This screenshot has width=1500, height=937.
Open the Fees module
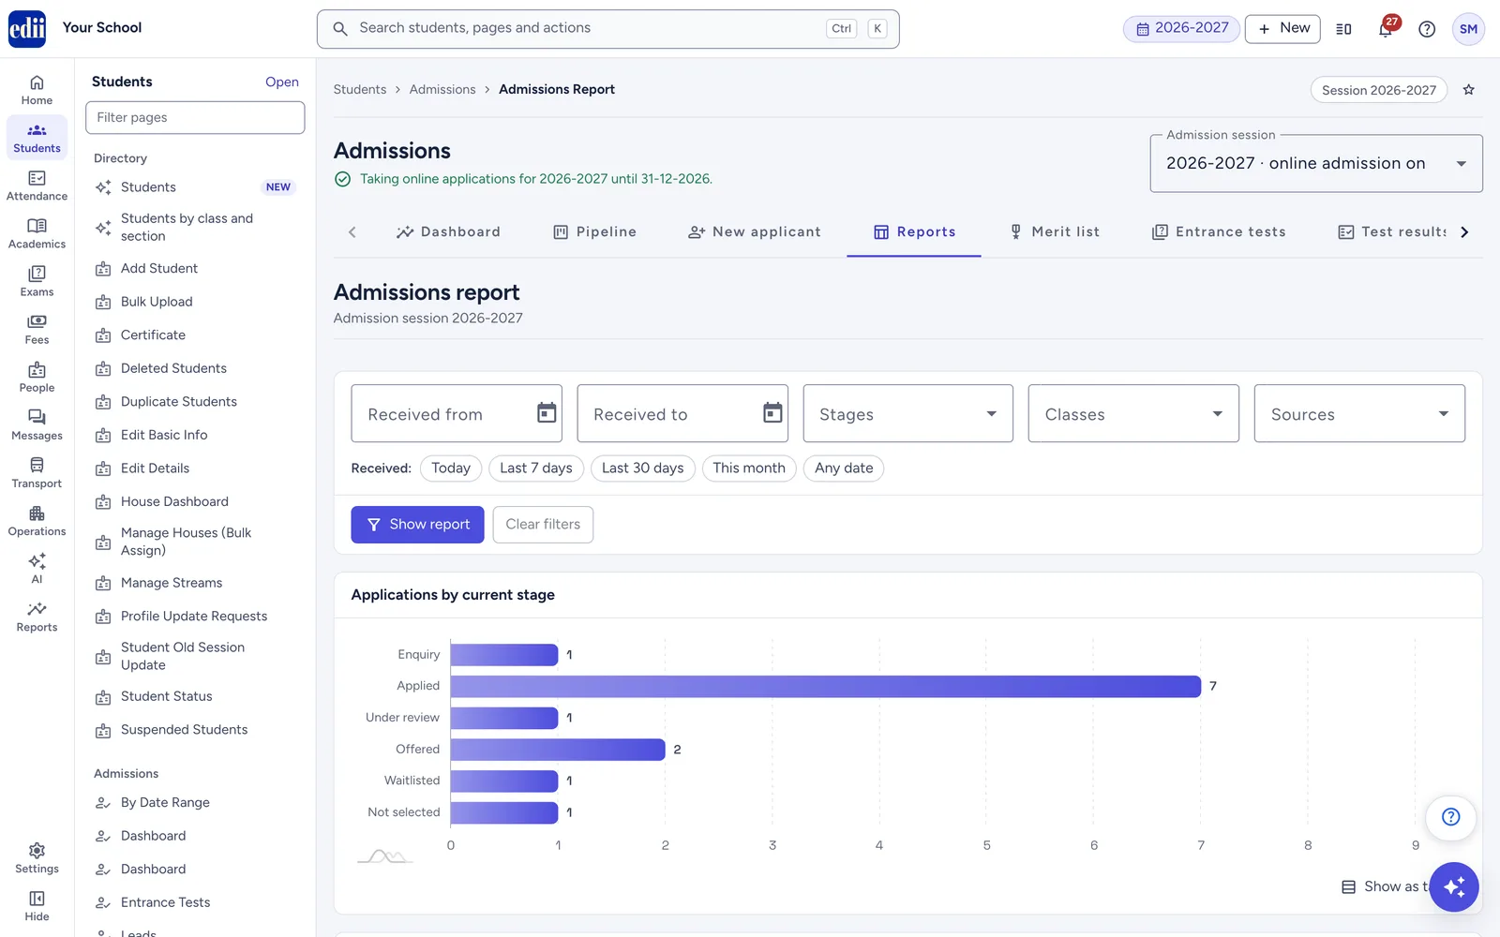point(37,329)
